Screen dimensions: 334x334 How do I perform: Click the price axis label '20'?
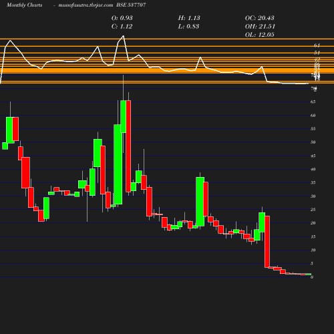pyautogui.click(x=313, y=223)
